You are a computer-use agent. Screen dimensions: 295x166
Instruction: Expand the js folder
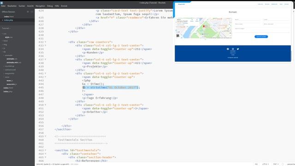4,48
